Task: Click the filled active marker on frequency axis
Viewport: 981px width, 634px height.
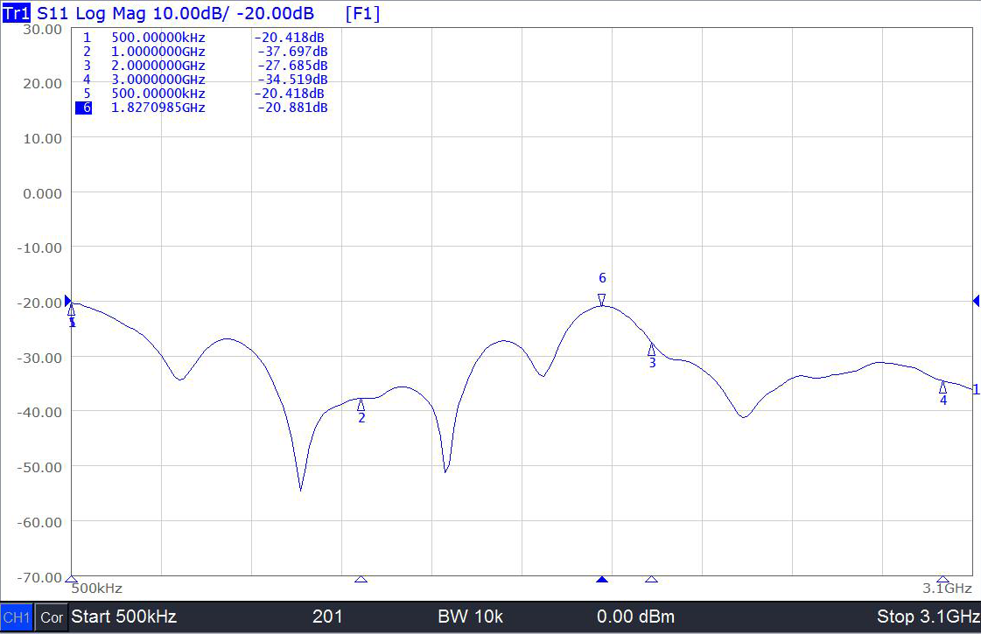Action: tap(601, 580)
